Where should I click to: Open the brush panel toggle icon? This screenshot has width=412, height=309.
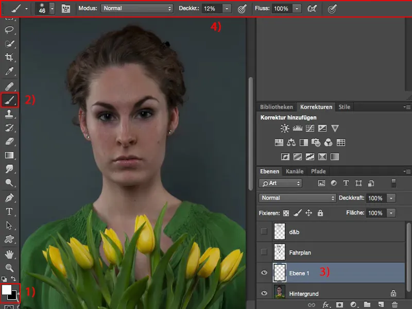coord(66,9)
